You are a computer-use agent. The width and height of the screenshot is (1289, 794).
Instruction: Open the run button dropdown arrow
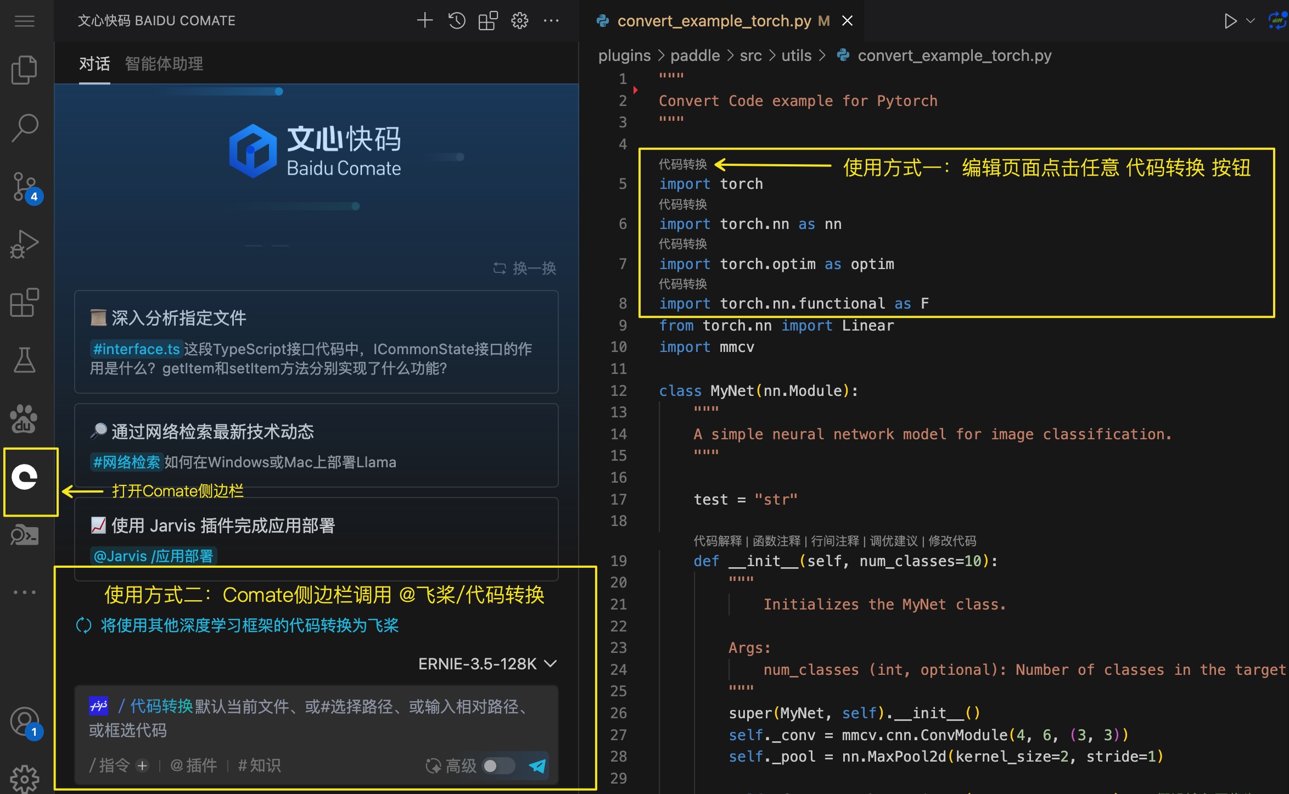pos(1251,21)
